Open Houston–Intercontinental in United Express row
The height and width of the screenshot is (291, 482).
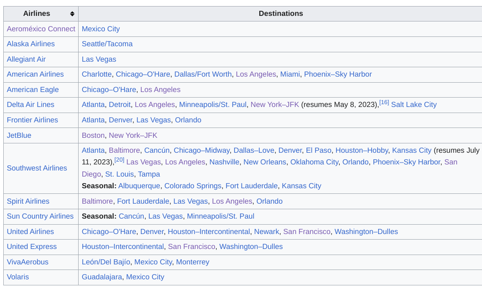pos(123,247)
